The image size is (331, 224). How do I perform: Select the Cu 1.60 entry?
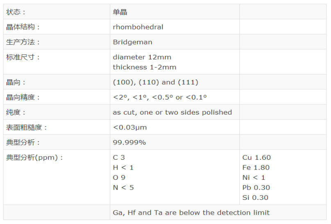pos(256,158)
